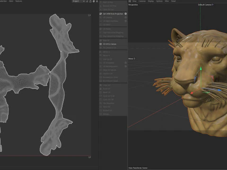Click the Perspective viewport label
The image size is (227, 170).
(x=133, y=5)
